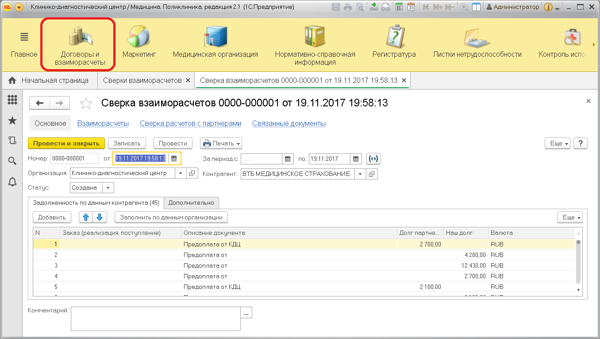Click the Записать button
The height and width of the screenshot is (339, 600).
tap(127, 143)
